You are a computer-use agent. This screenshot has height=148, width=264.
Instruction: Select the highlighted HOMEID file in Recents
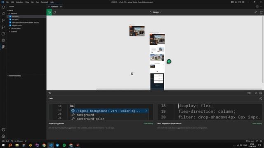tap(26, 16)
